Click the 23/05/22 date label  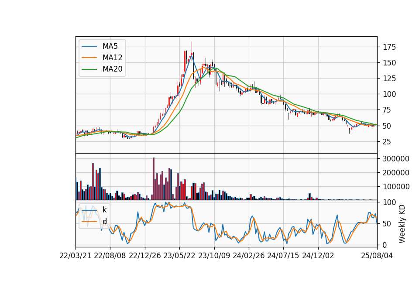click(x=179, y=256)
